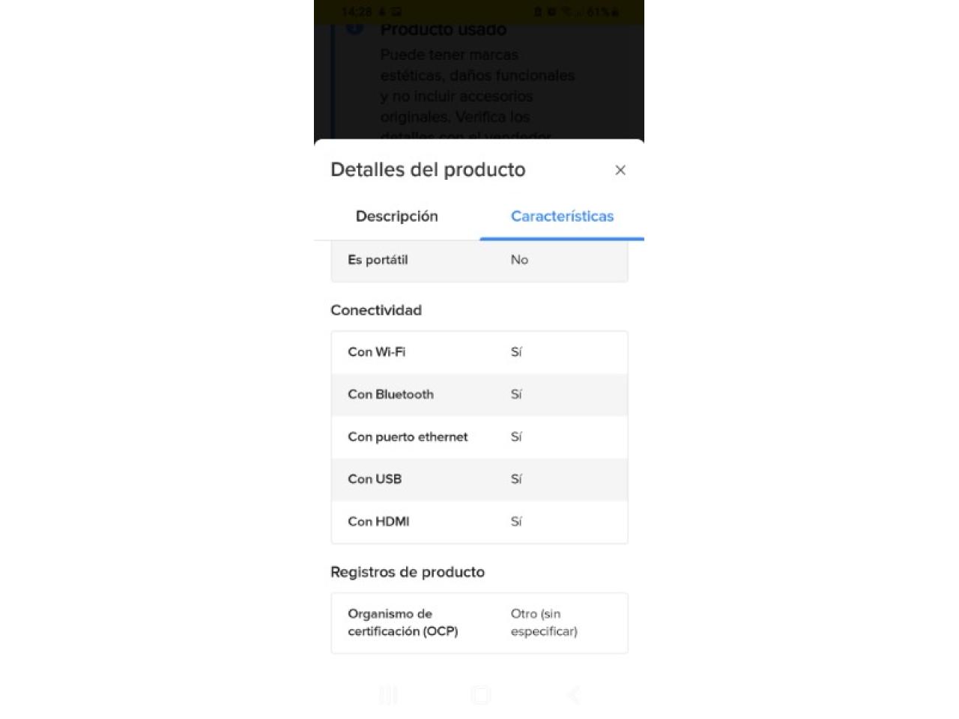Open recent apps navigation icon
This screenshot has height=719, width=959.
388,695
